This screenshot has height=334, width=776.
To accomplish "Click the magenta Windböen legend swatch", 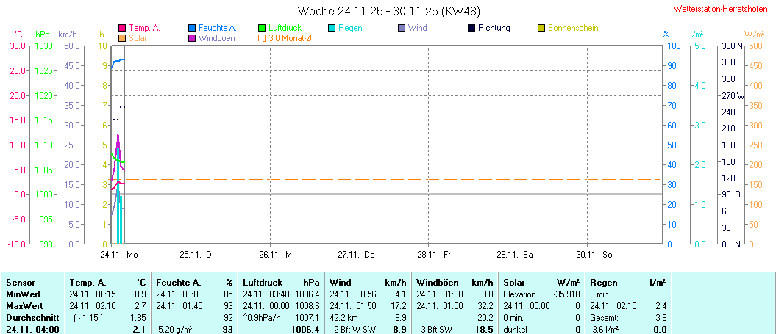I will (193, 37).
